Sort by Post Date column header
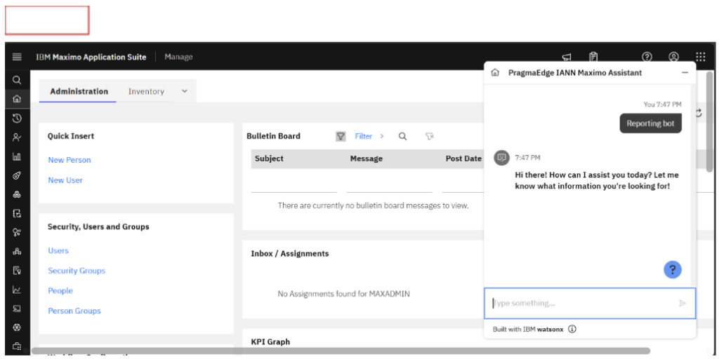 pos(463,158)
